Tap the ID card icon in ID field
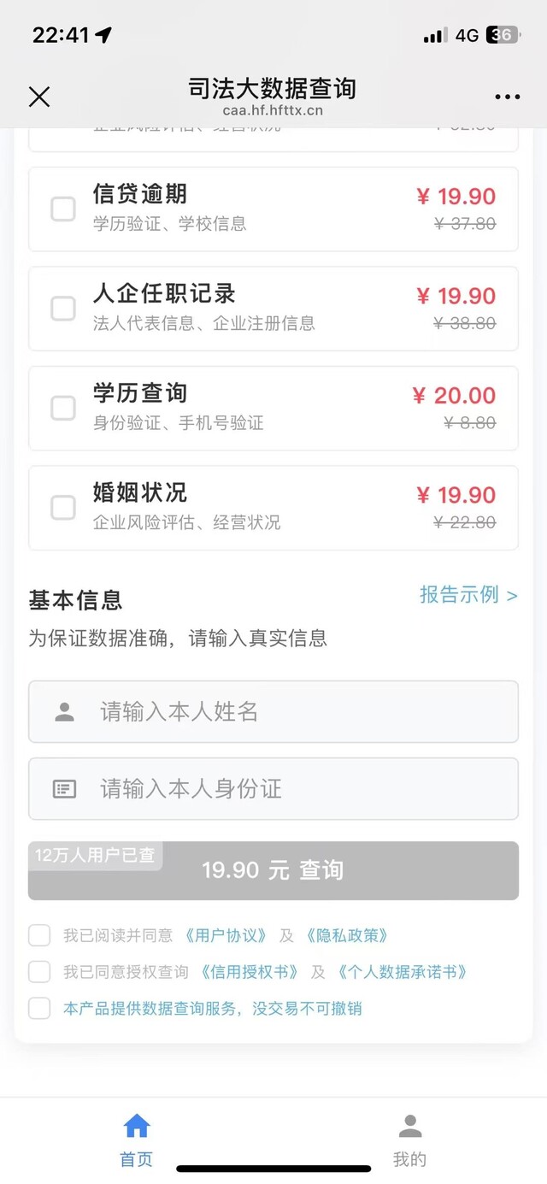This screenshot has height=1184, width=547. coord(64,789)
